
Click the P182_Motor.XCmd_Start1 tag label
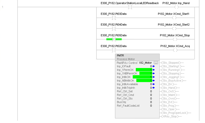point(174,14)
